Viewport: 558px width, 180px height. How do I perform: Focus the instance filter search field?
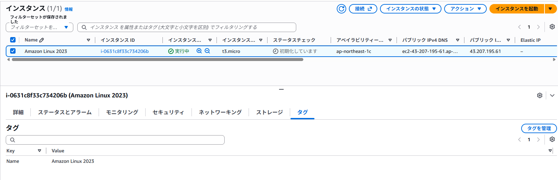point(187,27)
